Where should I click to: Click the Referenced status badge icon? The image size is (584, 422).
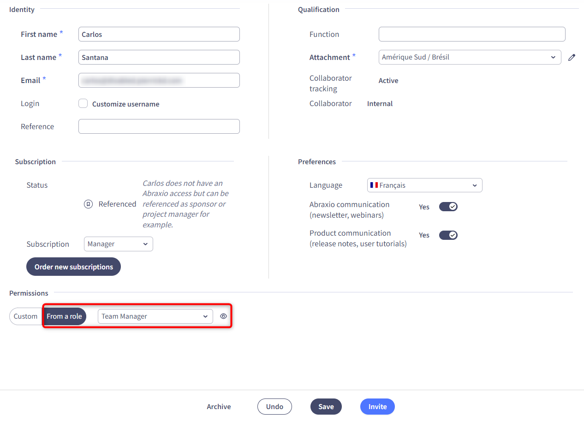89,204
